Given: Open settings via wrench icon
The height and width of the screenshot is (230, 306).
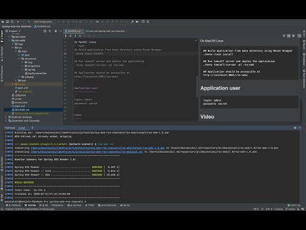Looking at the screenshot, I should pos(133,22).
